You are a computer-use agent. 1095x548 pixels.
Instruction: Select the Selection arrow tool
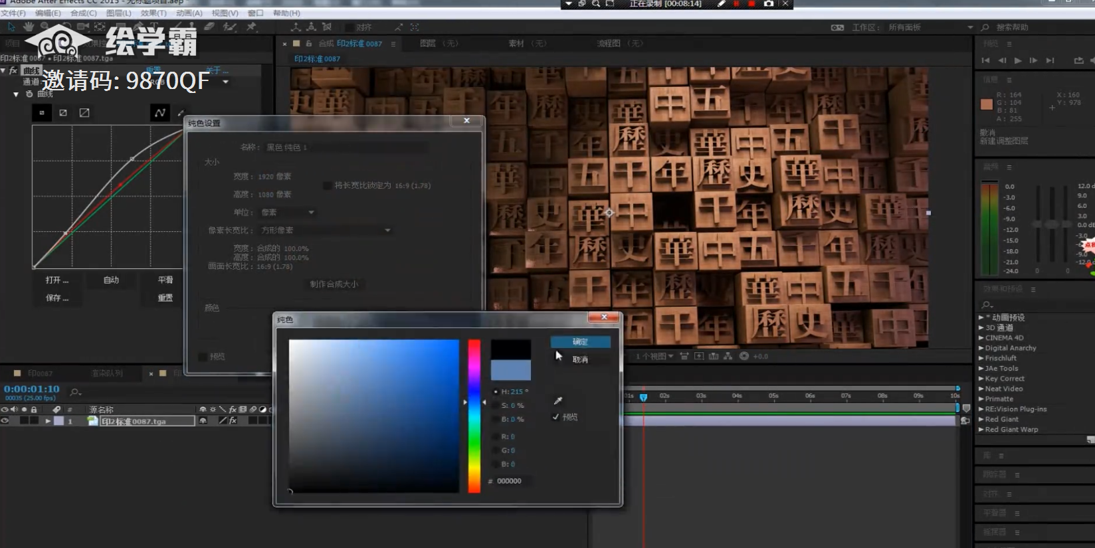coord(11,27)
